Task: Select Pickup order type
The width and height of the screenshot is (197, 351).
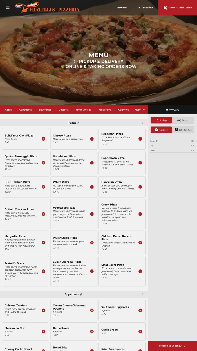Action: click(x=161, y=120)
